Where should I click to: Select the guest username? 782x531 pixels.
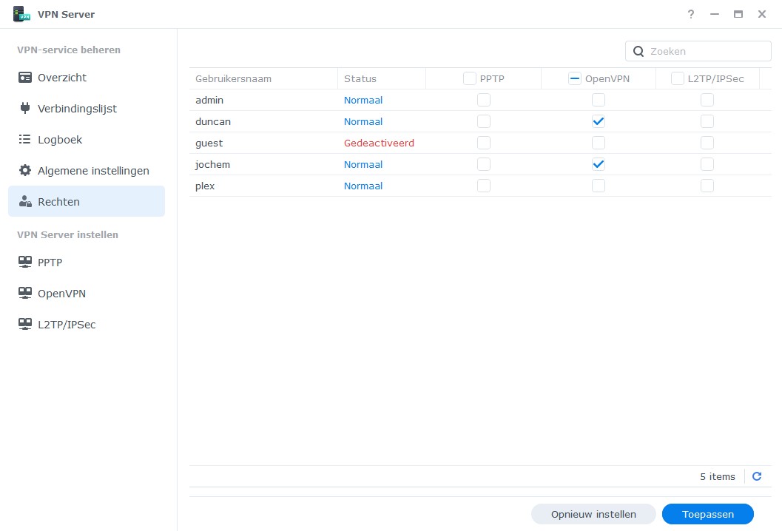(x=209, y=143)
